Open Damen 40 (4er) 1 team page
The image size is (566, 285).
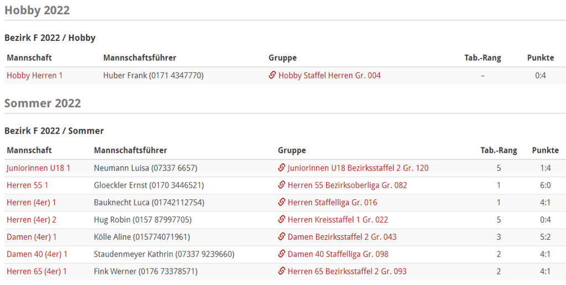click(37, 254)
